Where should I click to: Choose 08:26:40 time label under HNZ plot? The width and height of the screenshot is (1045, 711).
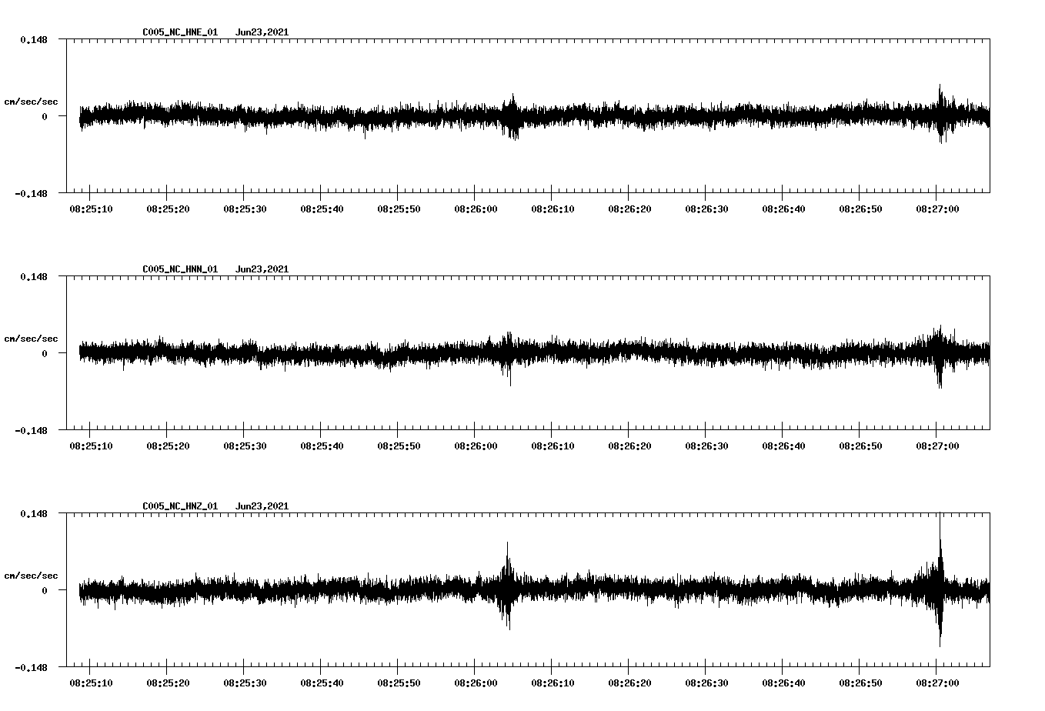point(783,683)
